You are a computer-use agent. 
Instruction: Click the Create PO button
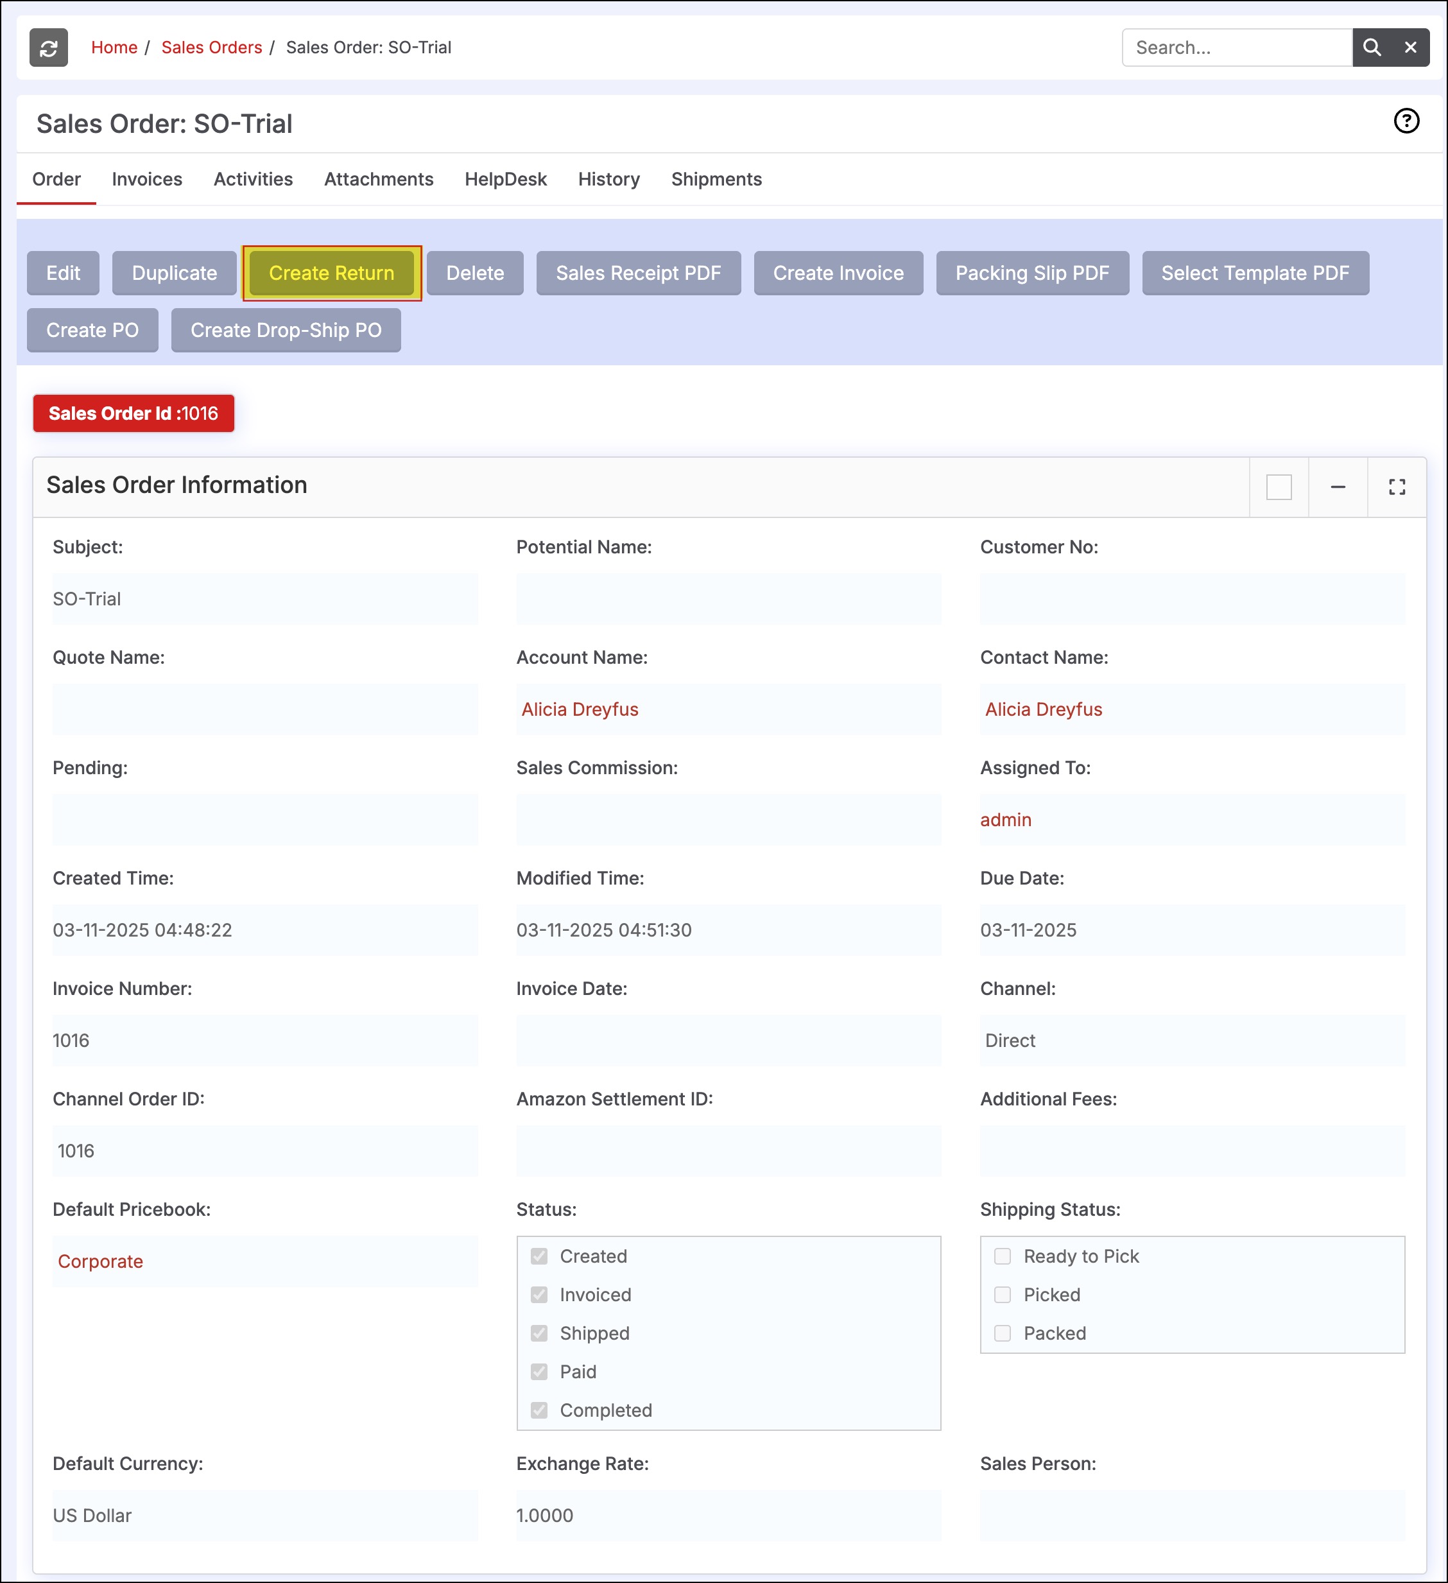pos(92,330)
